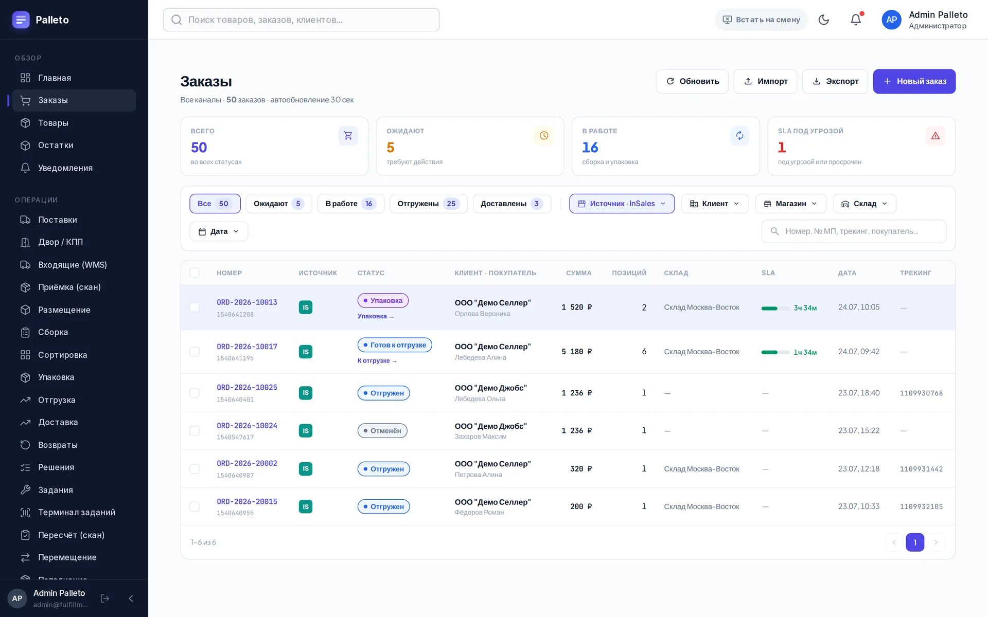The width and height of the screenshot is (988, 617).
Task: Select all orders via header checkbox
Action: click(x=195, y=273)
